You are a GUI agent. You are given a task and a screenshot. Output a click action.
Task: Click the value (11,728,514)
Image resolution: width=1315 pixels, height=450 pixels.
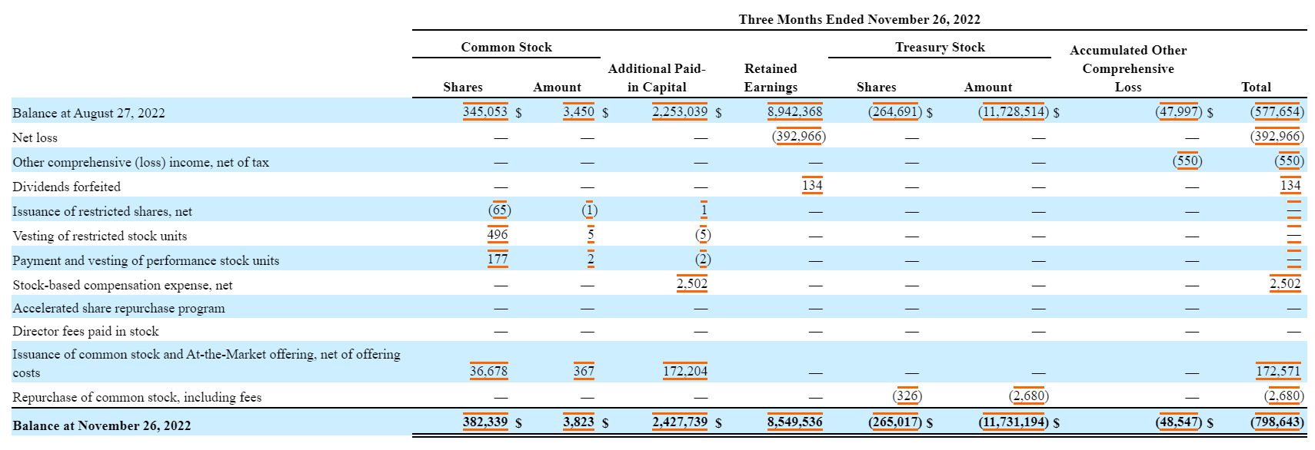[x=1014, y=111]
